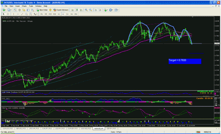Select the month (MN) timeframe button
The height and width of the screenshot is (134, 221).
76,14
